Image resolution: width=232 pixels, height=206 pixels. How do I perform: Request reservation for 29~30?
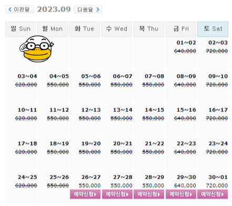tap(181, 194)
